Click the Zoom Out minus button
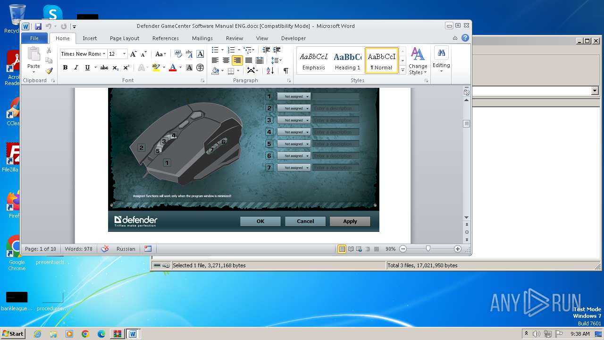604x340 pixels. coord(403,249)
